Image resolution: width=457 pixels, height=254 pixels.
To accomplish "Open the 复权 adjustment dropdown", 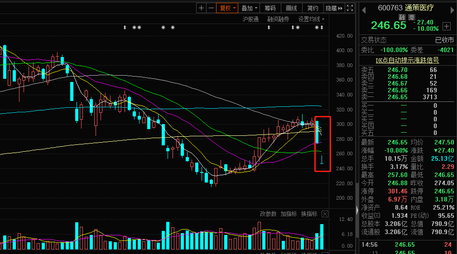I will coord(227,8).
